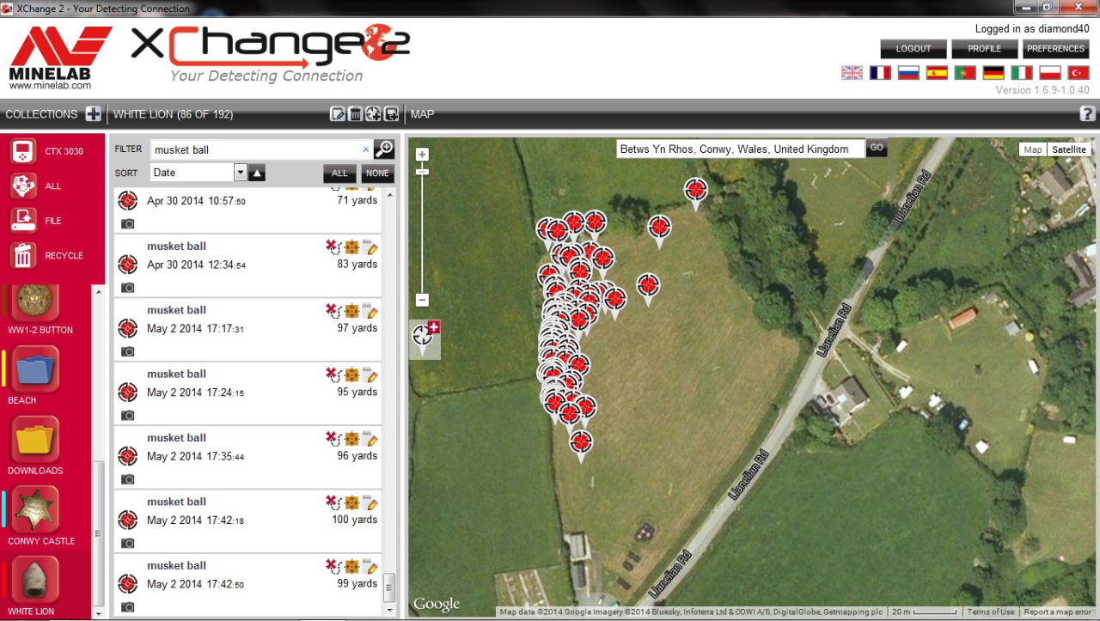Edit notes of May 2 17:24 musket ball
This screenshot has height=621, width=1100.
tap(370, 374)
